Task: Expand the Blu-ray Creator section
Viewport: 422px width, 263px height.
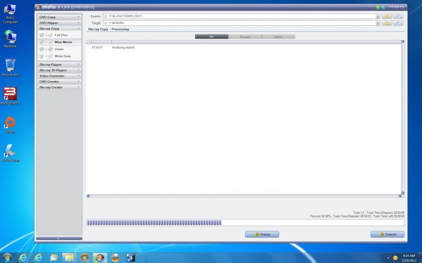Action: tap(59, 87)
